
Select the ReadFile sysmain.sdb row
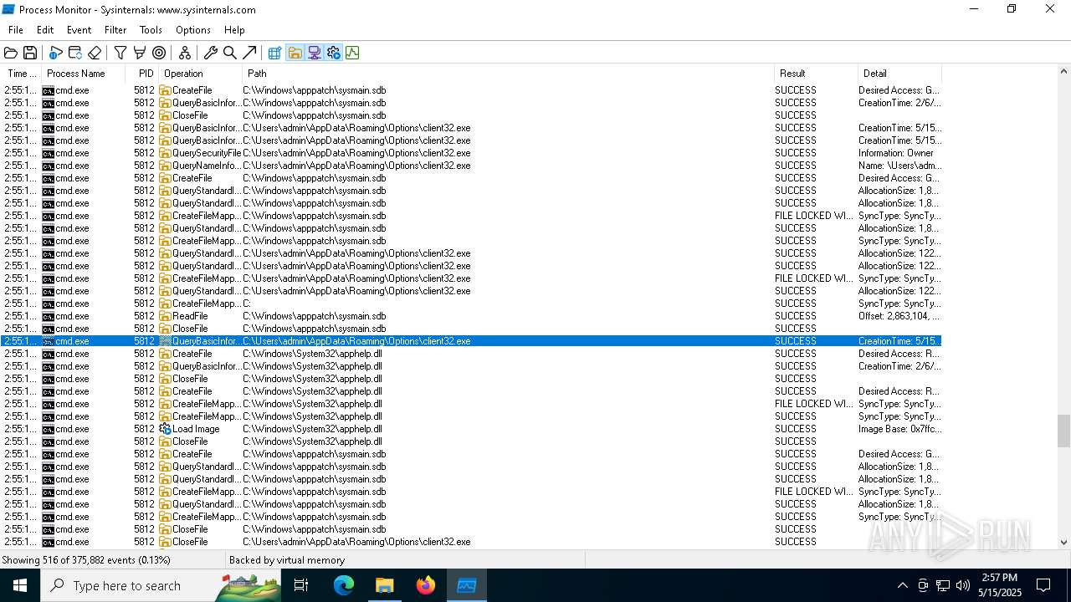pos(471,316)
